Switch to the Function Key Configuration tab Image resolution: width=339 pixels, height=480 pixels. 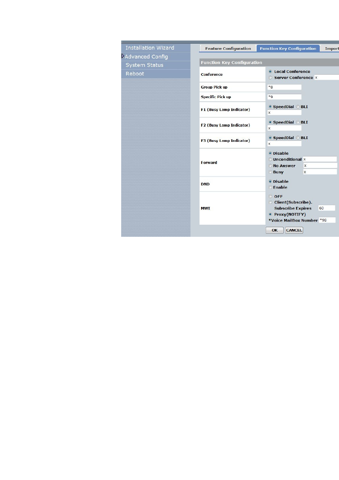click(x=288, y=48)
